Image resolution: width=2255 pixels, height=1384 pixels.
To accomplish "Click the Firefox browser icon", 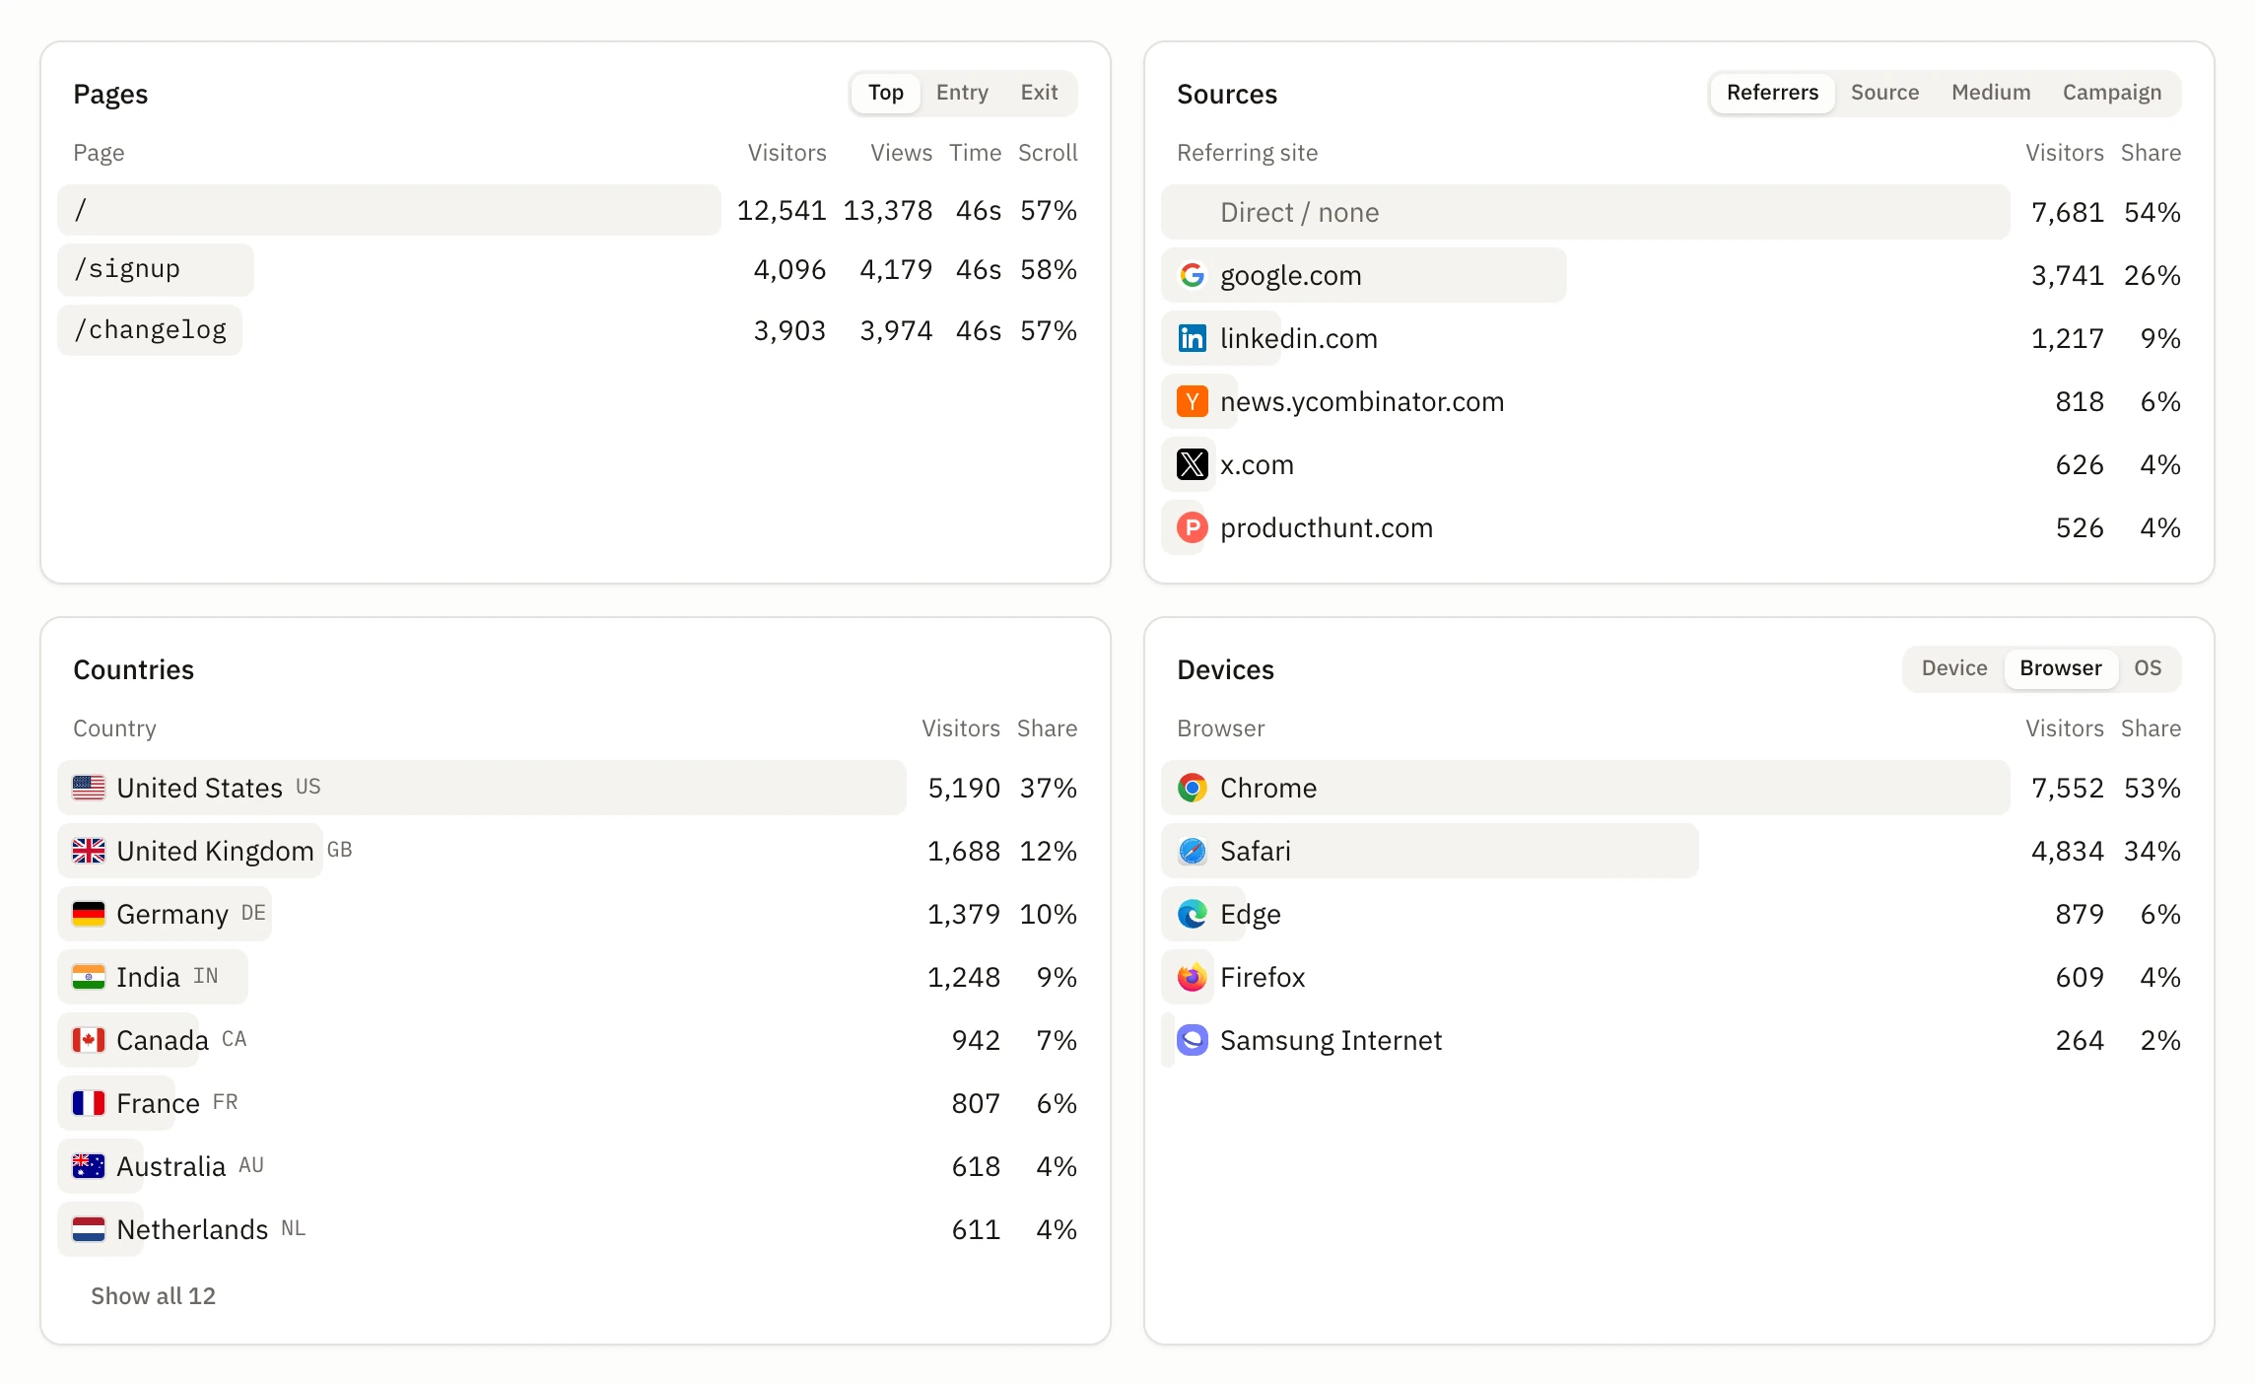I will pyautogui.click(x=1192, y=977).
